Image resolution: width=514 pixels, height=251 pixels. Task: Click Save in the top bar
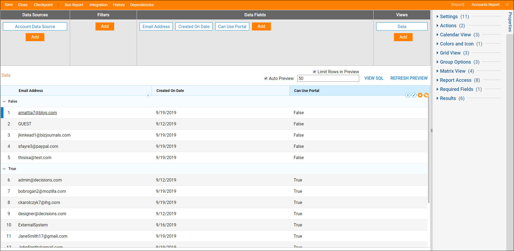pyautogui.click(x=9, y=5)
